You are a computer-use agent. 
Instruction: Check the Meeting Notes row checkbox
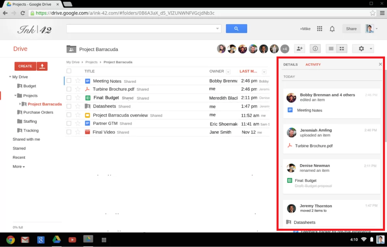pyautogui.click(x=69, y=80)
